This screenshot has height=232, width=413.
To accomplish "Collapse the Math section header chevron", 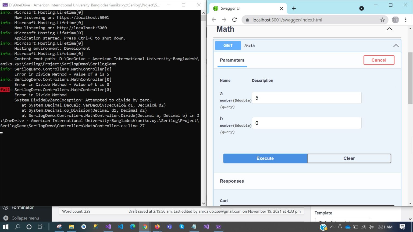I will pos(389,29).
